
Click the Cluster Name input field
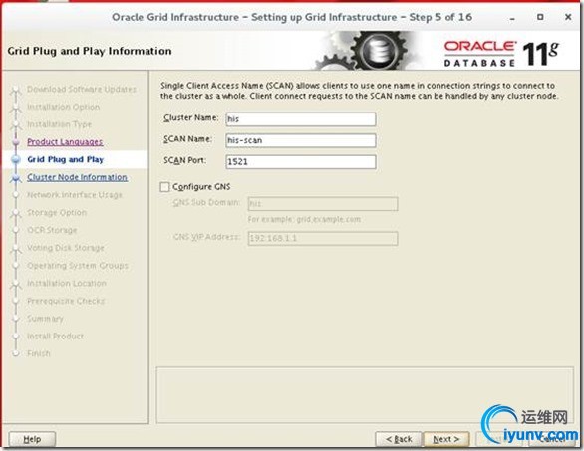301,119
